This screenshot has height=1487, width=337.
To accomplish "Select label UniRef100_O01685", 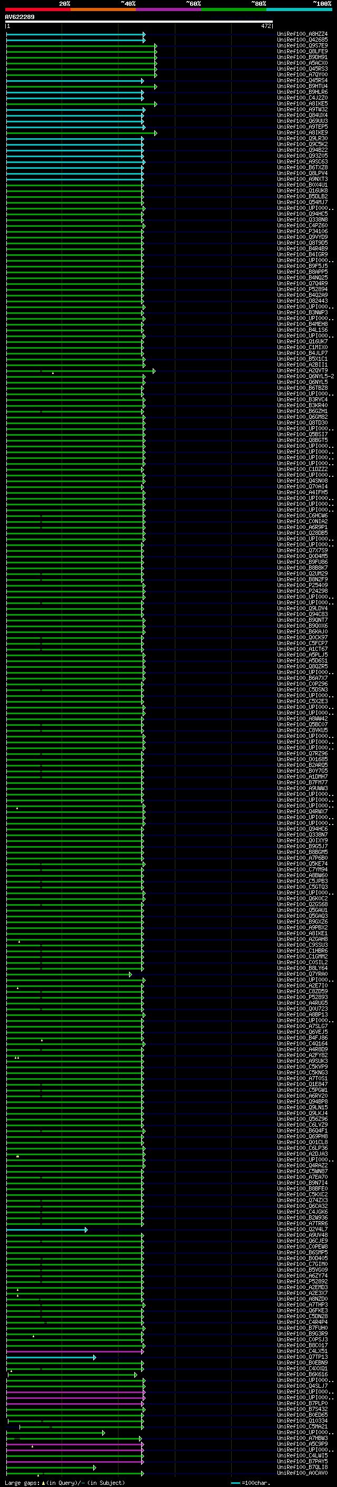I will (302, 759).
